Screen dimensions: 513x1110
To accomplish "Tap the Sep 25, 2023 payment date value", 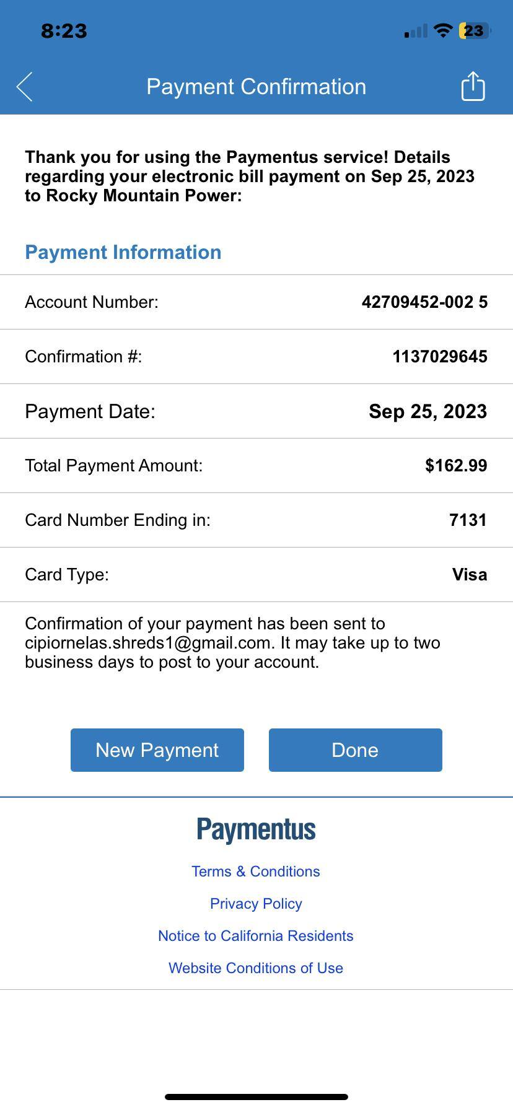I will click(x=427, y=411).
